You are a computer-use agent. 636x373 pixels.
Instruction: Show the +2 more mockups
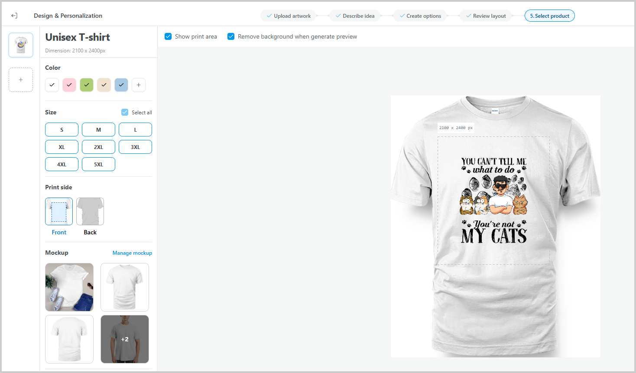tap(125, 339)
